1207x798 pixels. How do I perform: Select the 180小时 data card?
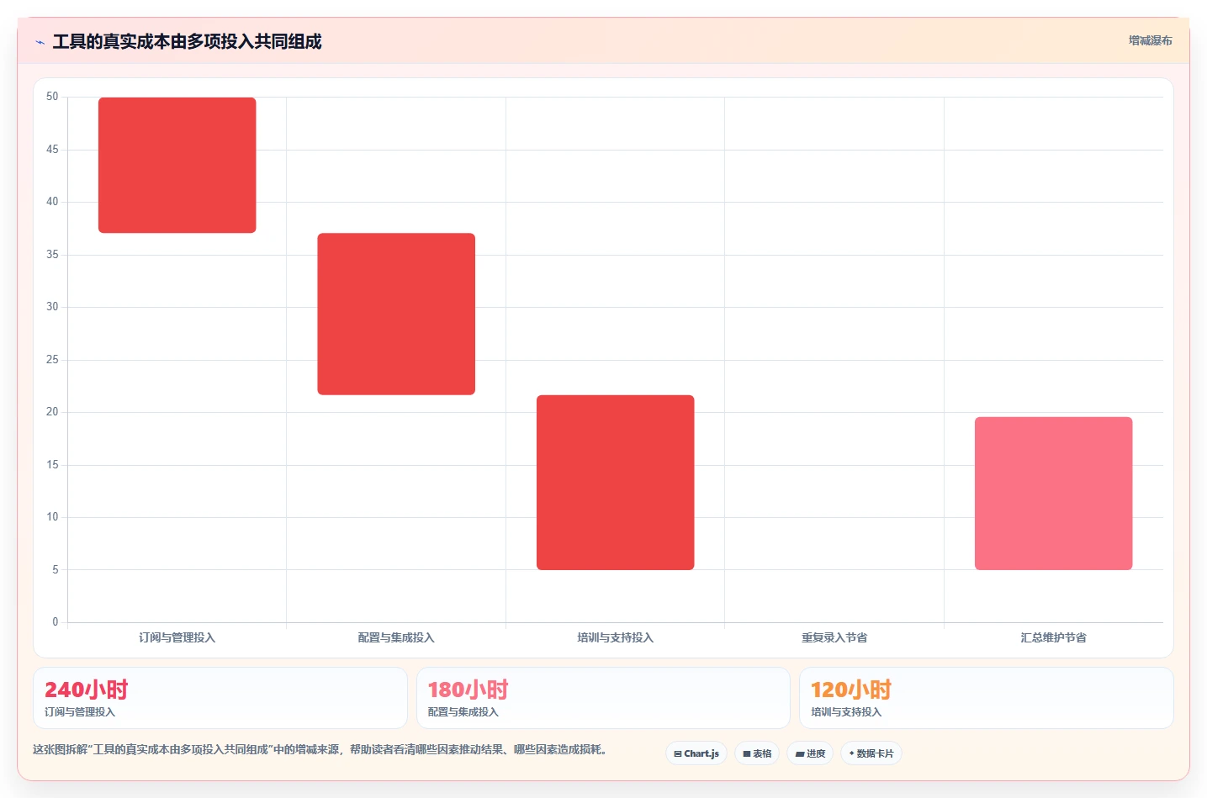point(603,698)
